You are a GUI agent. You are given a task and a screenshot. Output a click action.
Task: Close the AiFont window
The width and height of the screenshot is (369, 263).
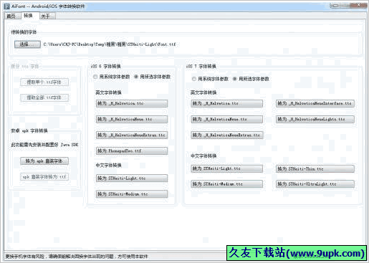tap(359, 5)
